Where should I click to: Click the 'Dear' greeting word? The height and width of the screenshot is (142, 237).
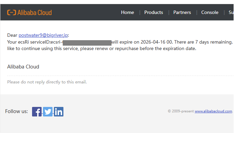tap(12, 35)
